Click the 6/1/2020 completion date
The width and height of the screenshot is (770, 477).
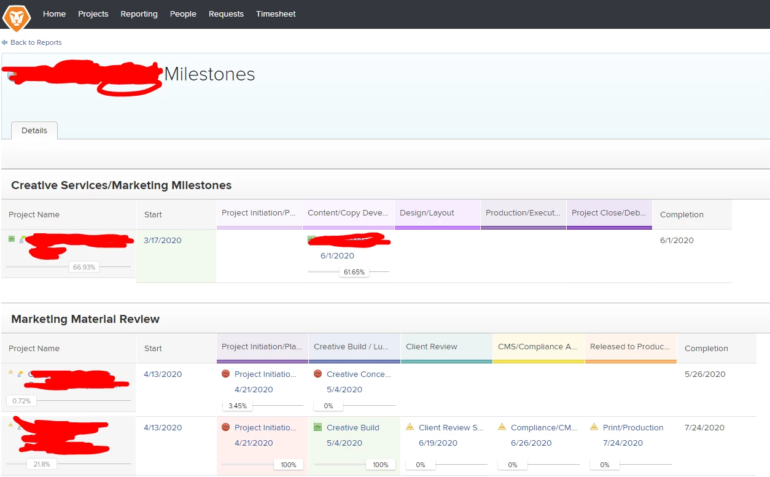tap(677, 240)
